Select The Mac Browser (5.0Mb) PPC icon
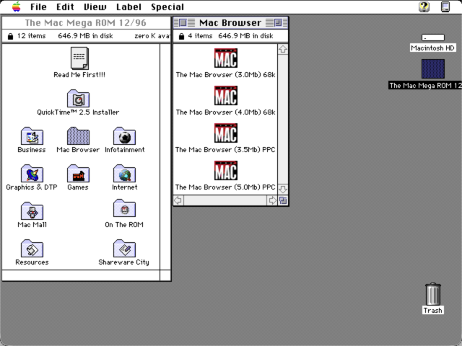 (x=226, y=170)
